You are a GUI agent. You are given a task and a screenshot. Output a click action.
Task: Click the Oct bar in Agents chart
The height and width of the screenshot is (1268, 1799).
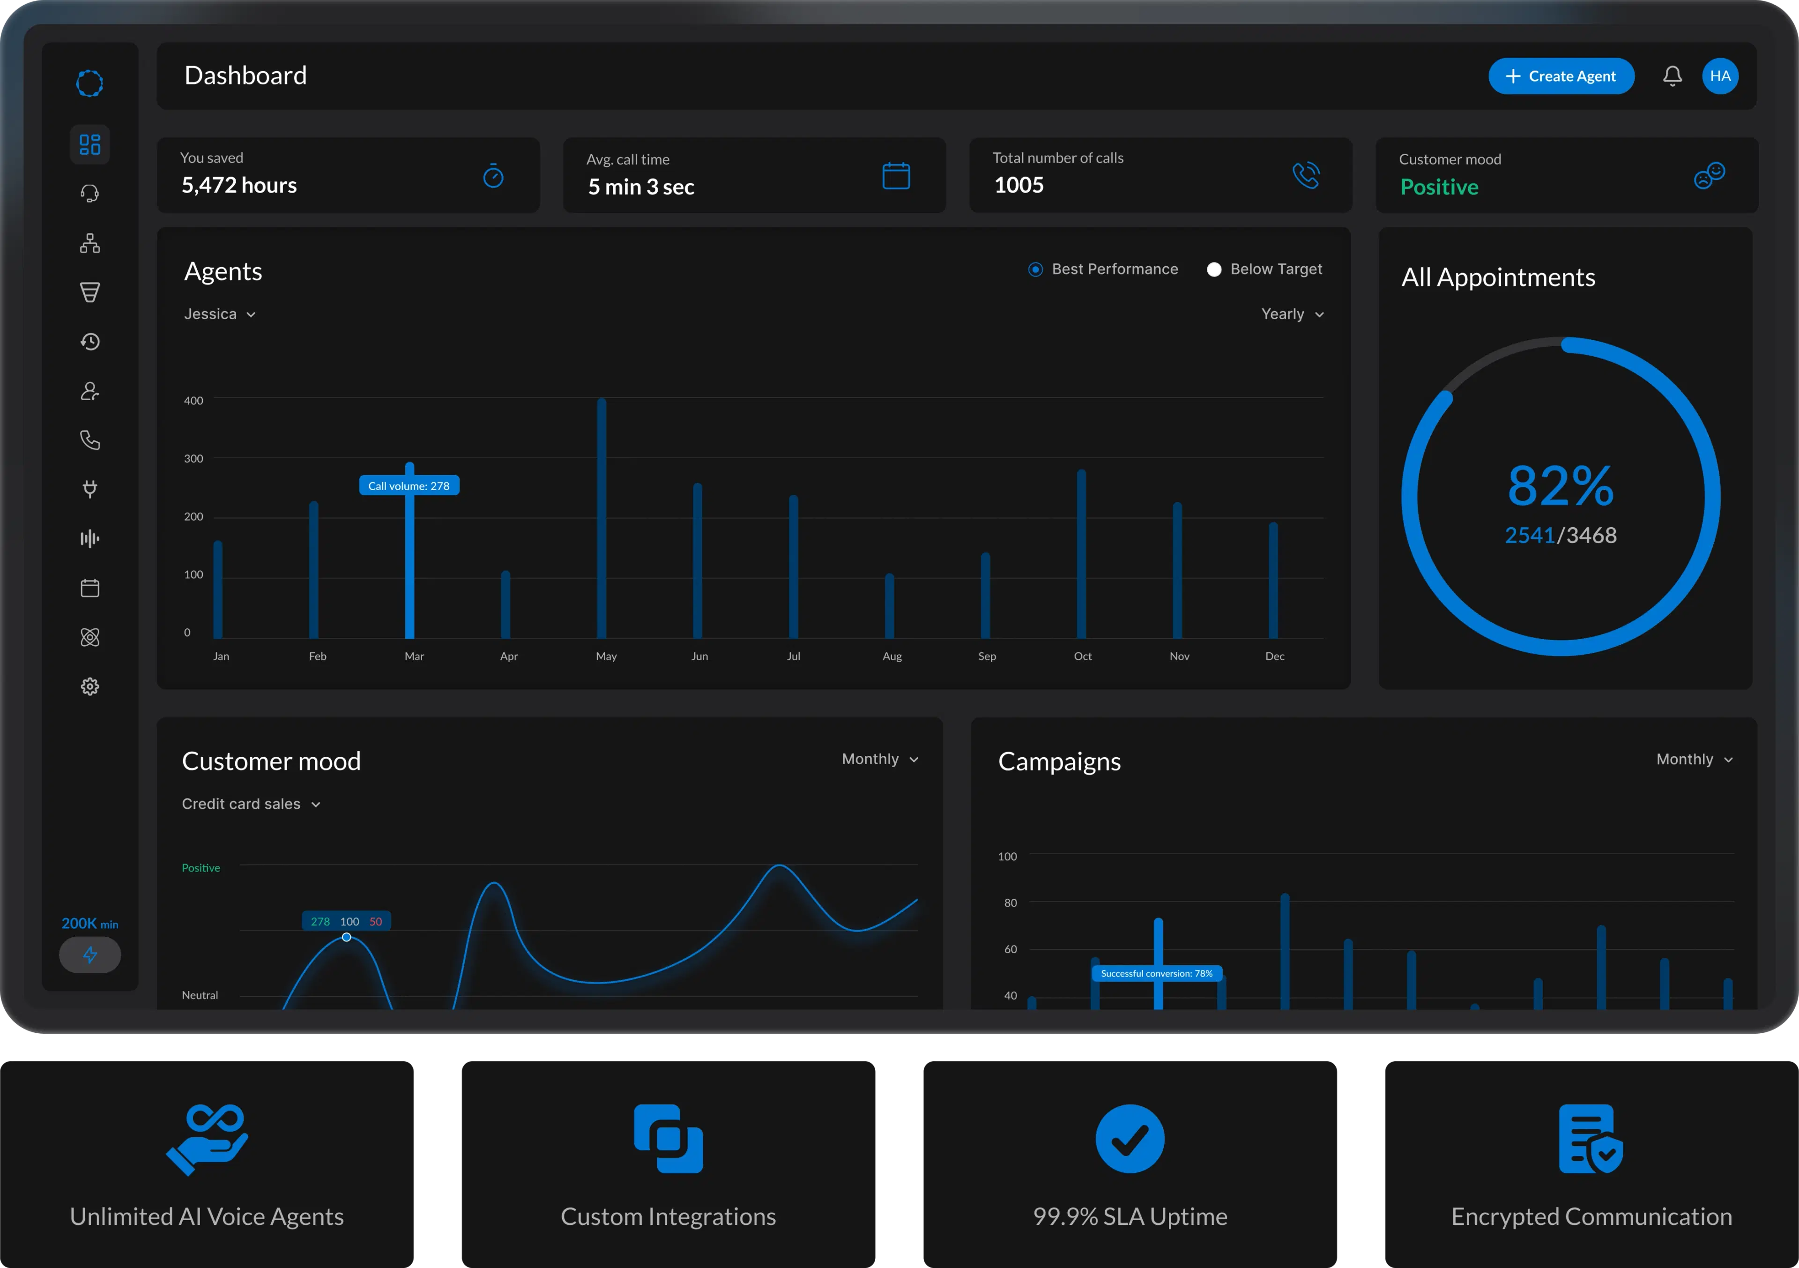coord(1081,553)
